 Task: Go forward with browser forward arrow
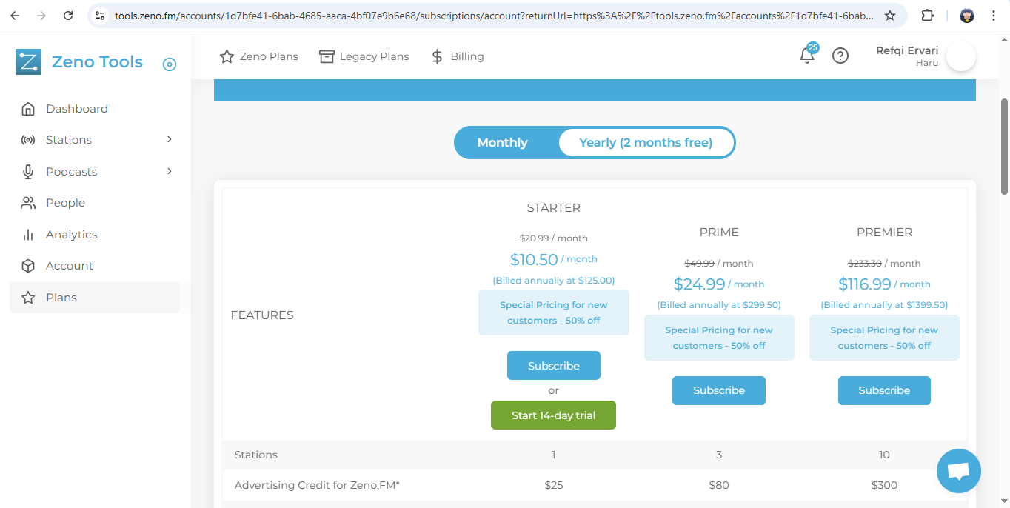[x=41, y=16]
